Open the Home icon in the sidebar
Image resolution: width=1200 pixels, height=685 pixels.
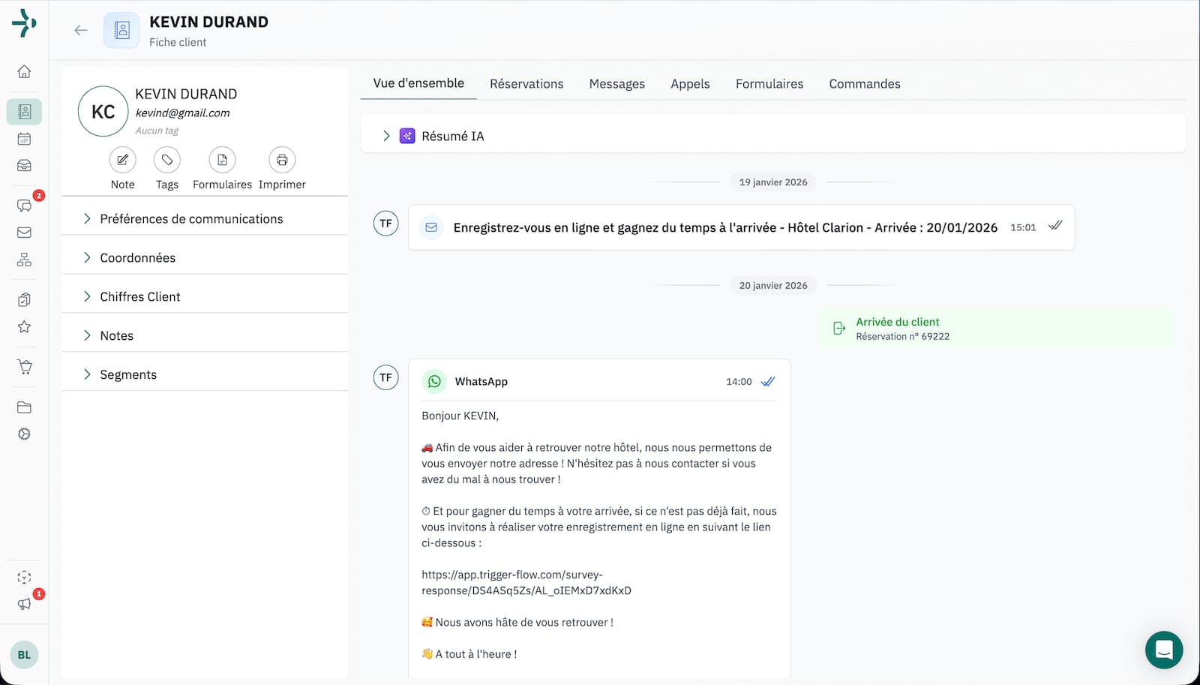coord(24,71)
